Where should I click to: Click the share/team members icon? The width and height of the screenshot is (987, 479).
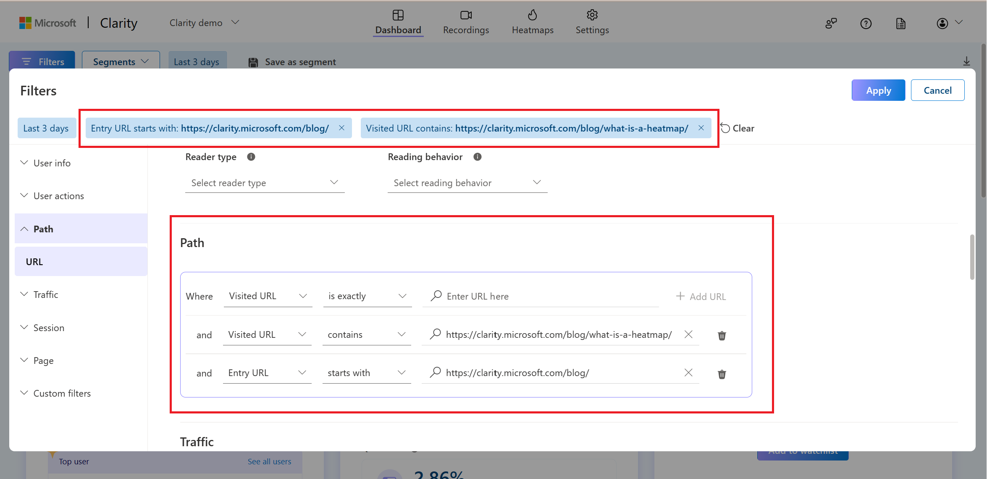pos(831,24)
